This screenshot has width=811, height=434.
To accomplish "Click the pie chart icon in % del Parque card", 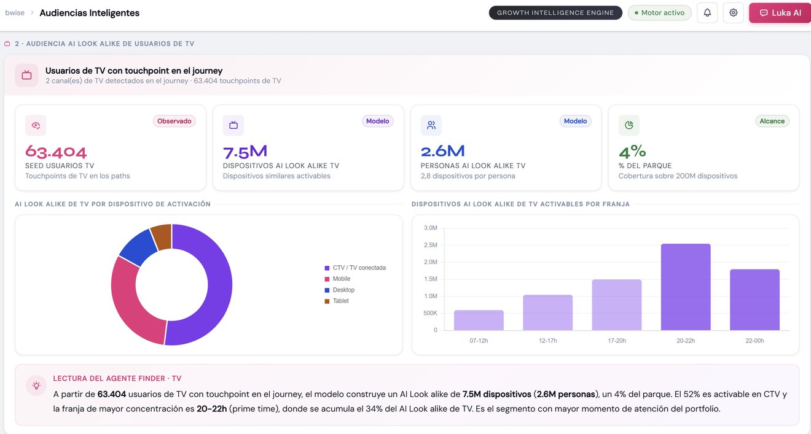I will (629, 125).
